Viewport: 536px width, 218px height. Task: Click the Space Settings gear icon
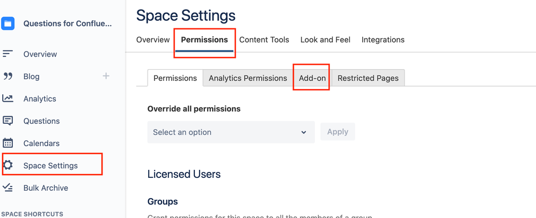(x=8, y=166)
